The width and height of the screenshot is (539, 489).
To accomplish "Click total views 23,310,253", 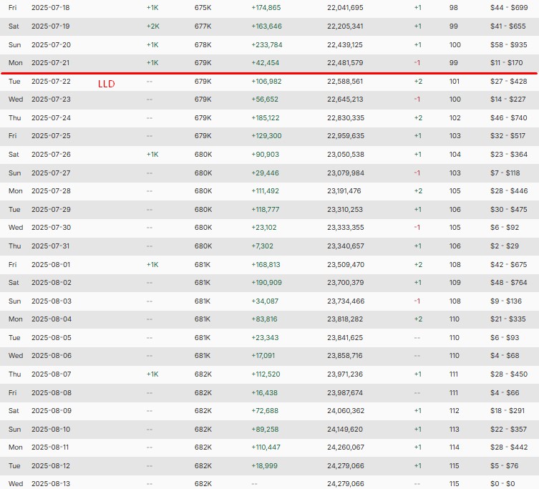I will coord(345,209).
